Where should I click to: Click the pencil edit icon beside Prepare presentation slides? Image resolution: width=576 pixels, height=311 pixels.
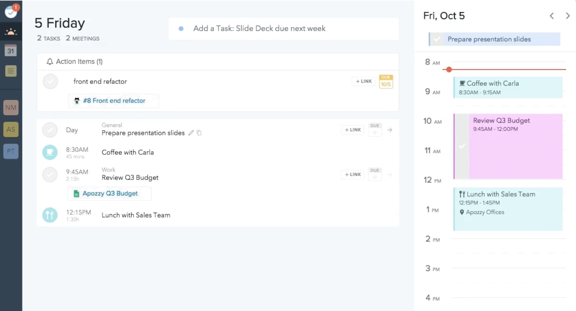point(191,133)
